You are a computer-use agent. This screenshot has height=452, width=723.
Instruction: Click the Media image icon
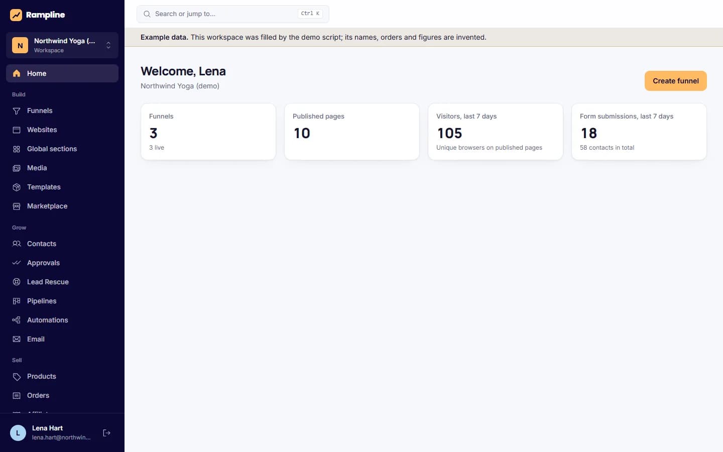pos(17,168)
